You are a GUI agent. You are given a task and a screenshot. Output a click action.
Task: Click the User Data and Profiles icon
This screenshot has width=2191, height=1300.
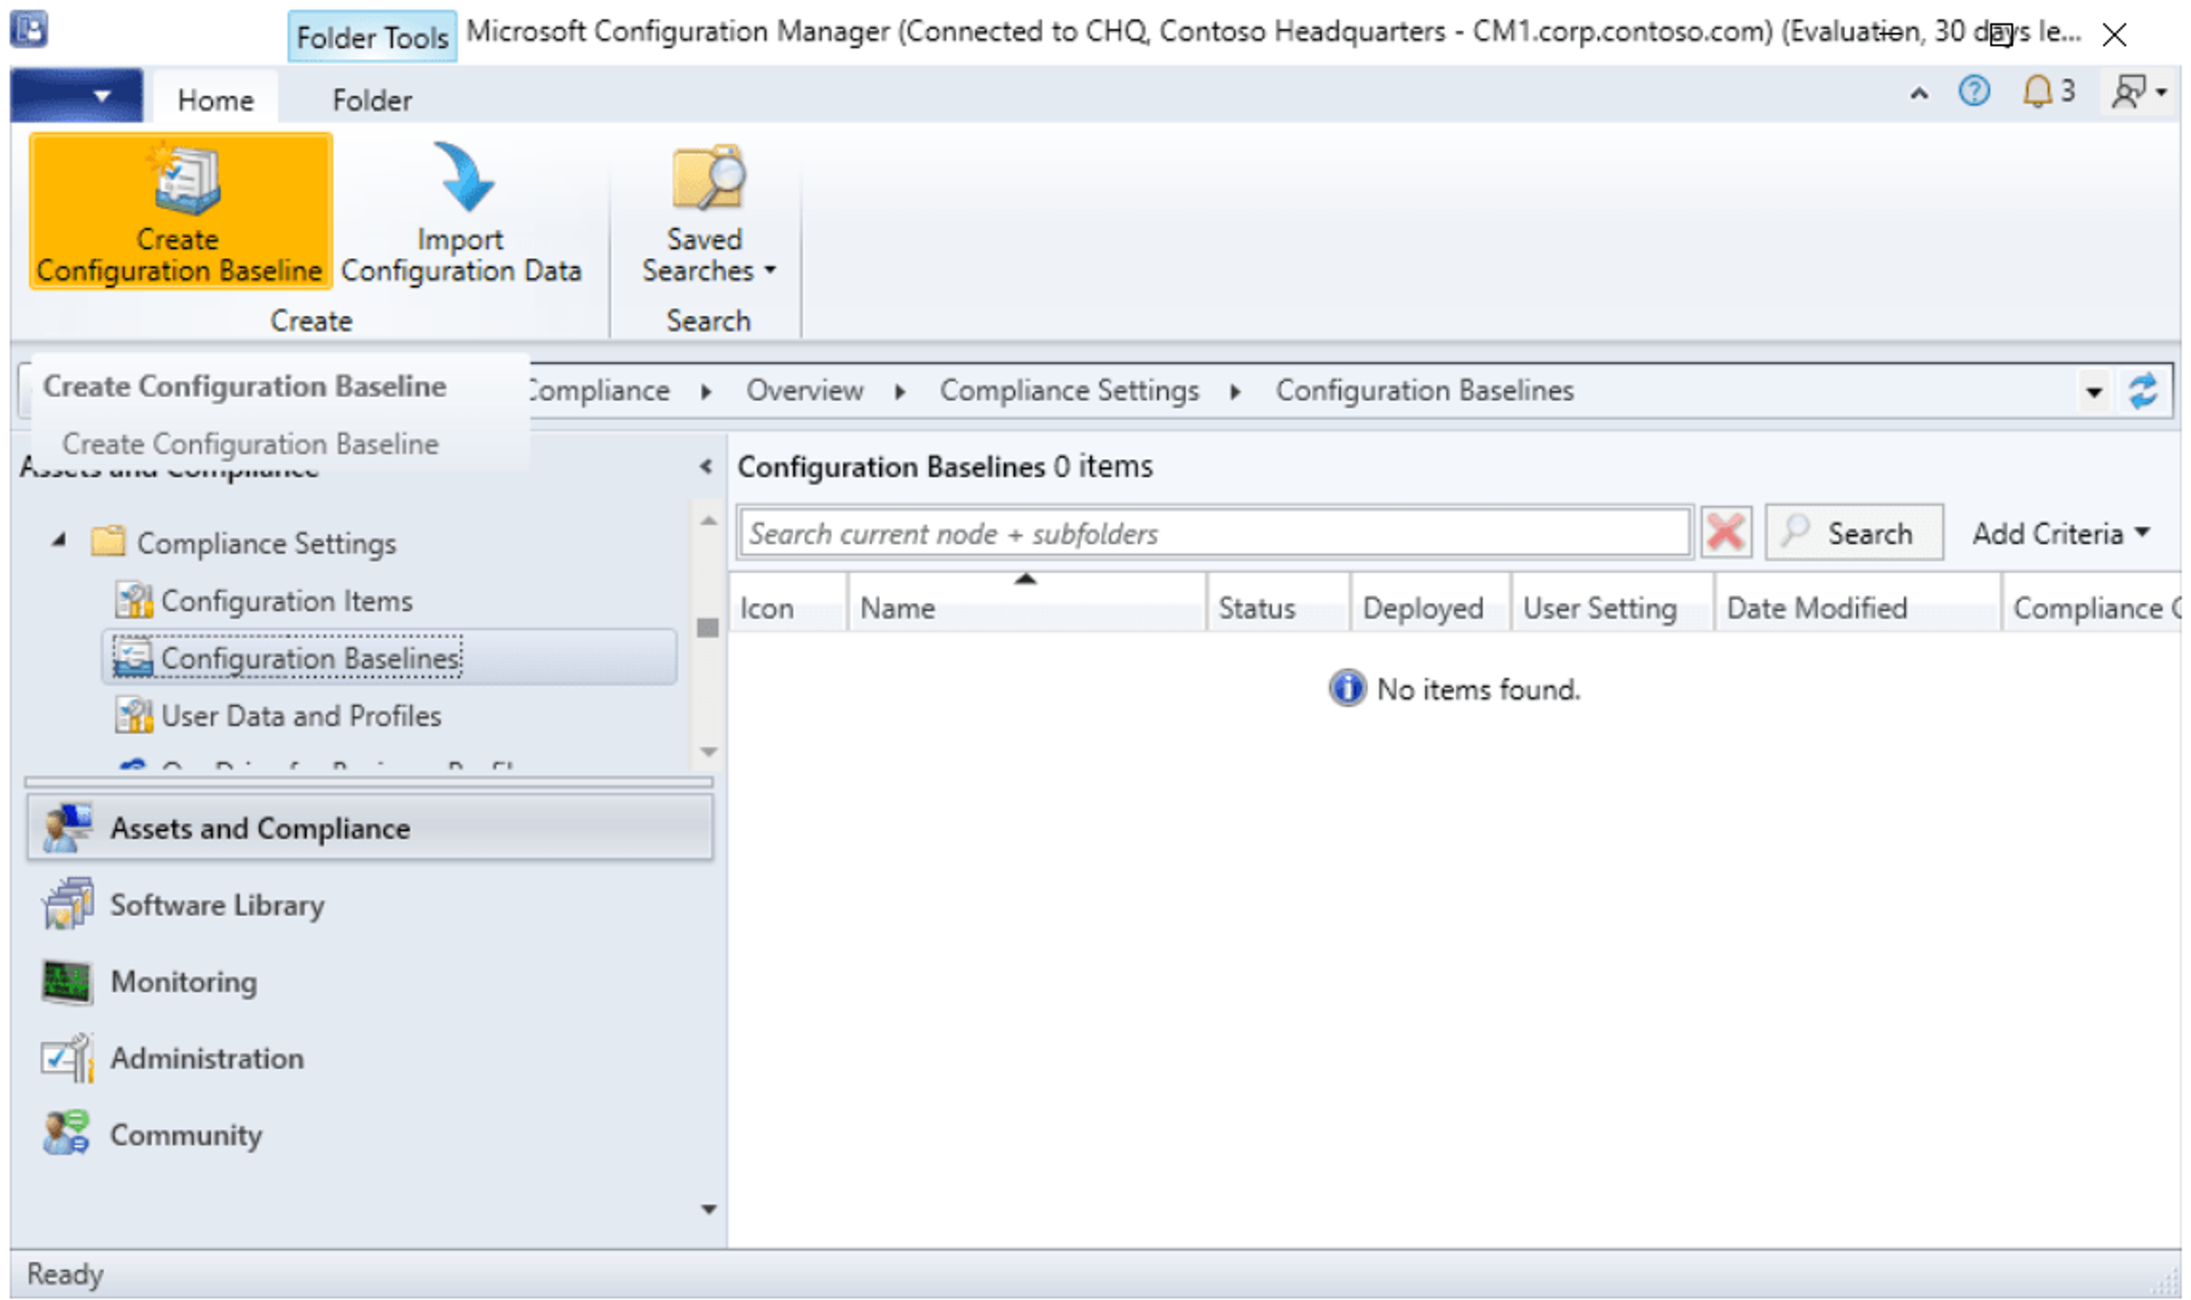tap(133, 716)
